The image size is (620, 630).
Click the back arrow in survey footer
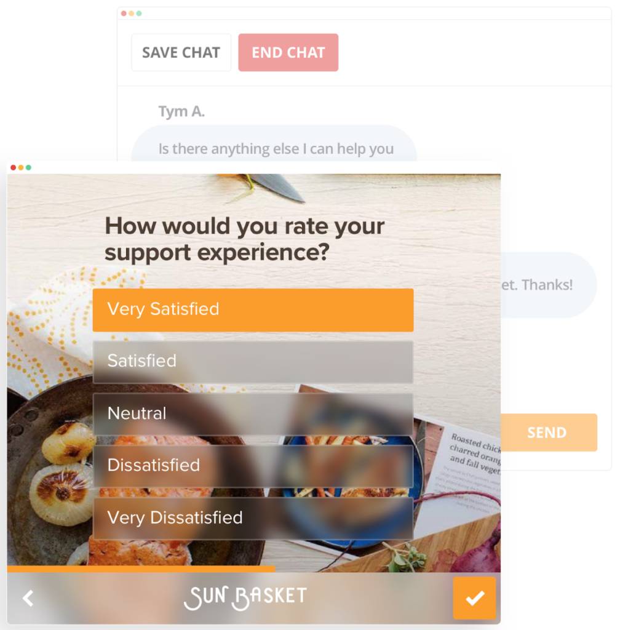28,598
